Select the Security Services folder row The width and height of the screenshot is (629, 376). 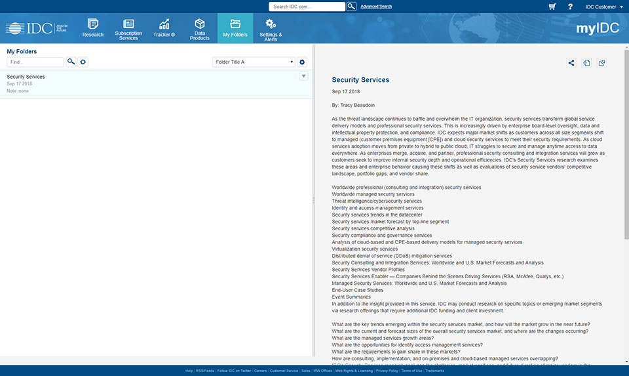coord(156,85)
